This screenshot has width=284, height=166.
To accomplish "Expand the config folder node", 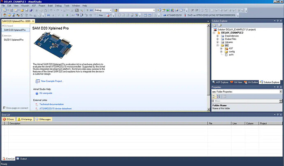I will (221, 52).
